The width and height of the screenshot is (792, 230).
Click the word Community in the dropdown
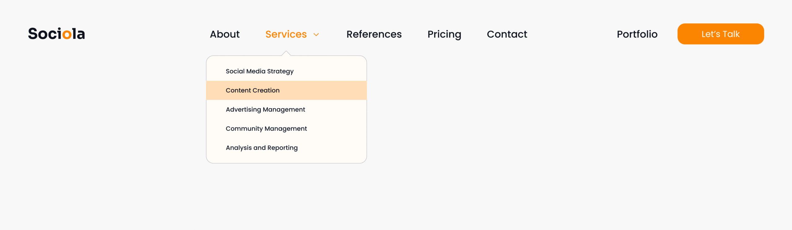(x=244, y=129)
